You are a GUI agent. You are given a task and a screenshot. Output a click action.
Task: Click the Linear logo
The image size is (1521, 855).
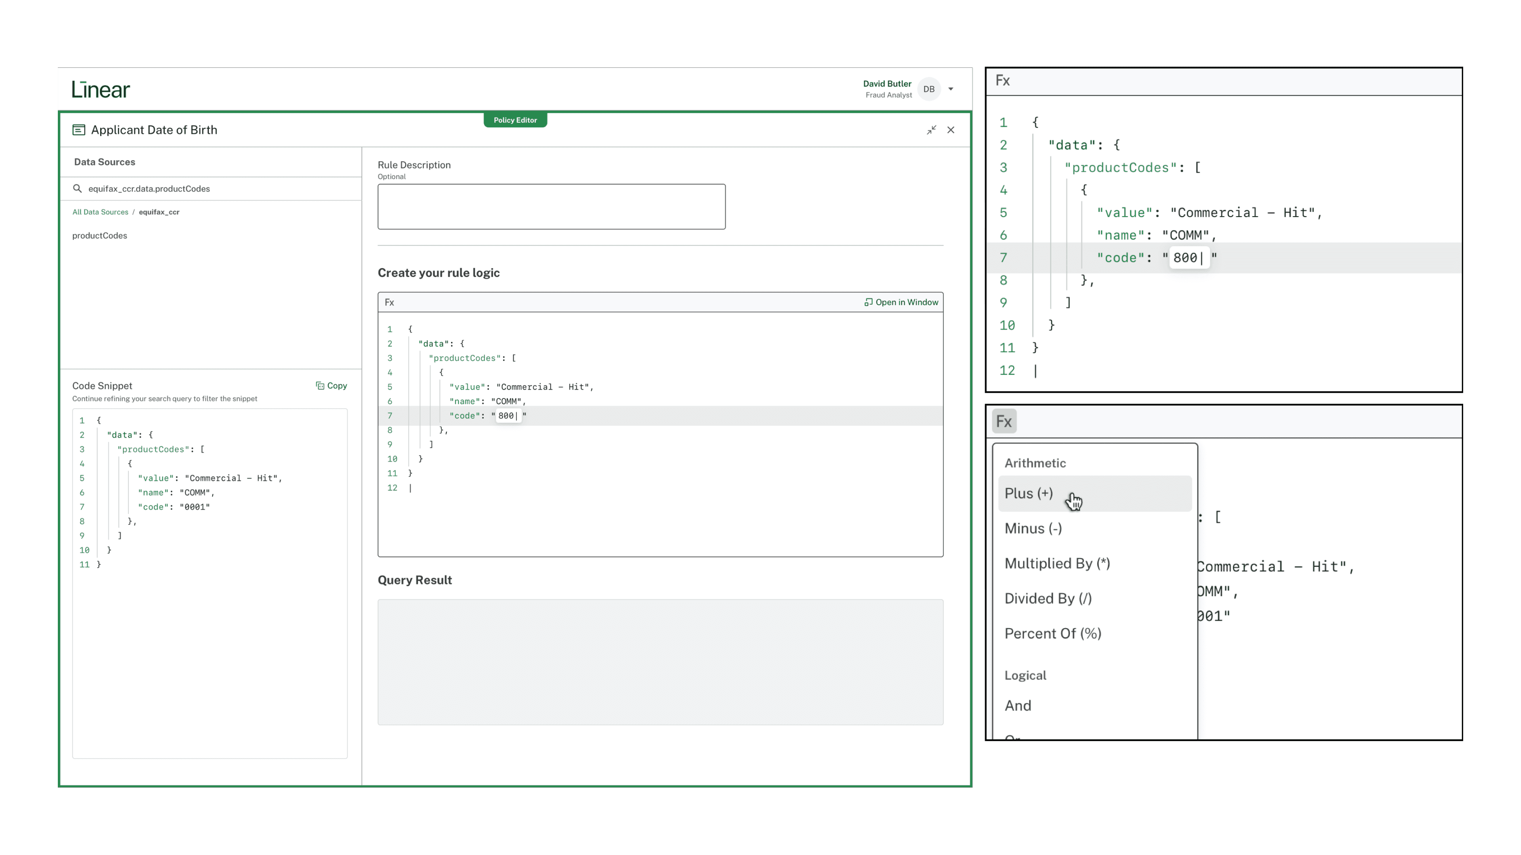tap(100, 89)
